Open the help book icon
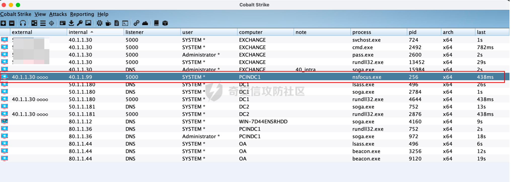Image resolution: width=511 pixels, height=182 pixels. (x=156, y=23)
